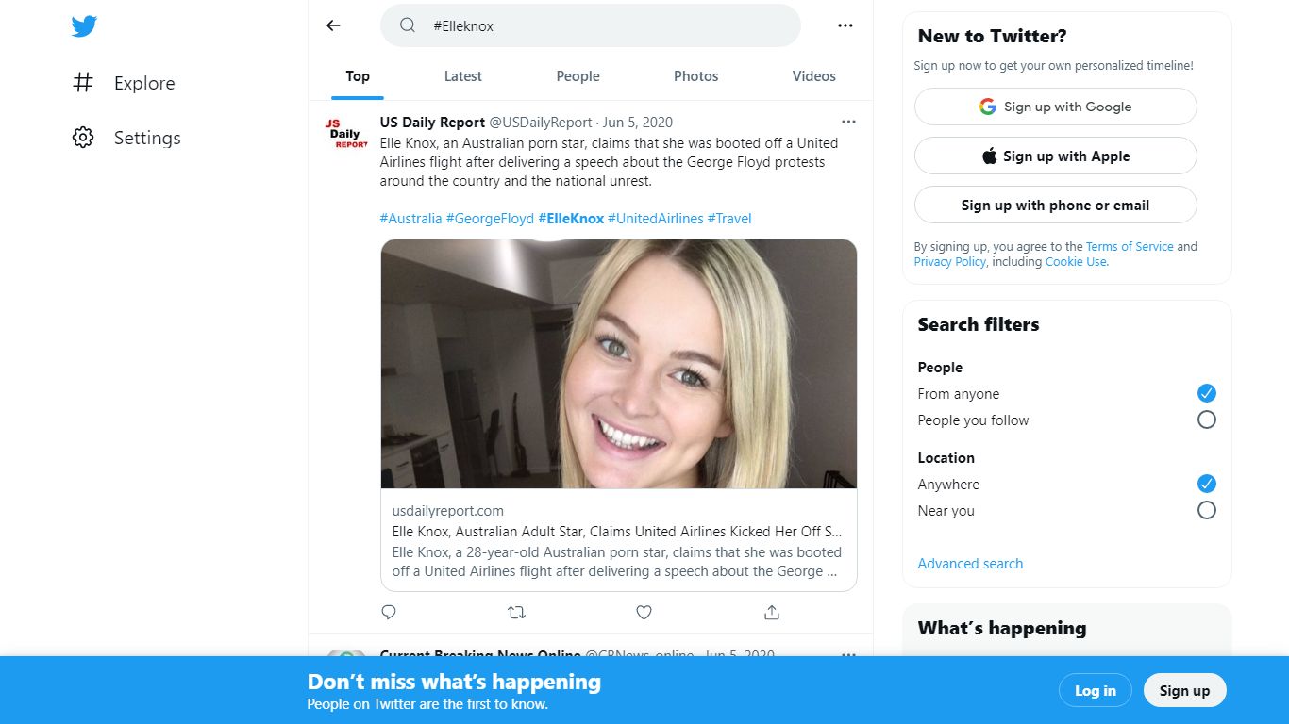
Task: Open Settings in the sidebar
Action: 147,138
